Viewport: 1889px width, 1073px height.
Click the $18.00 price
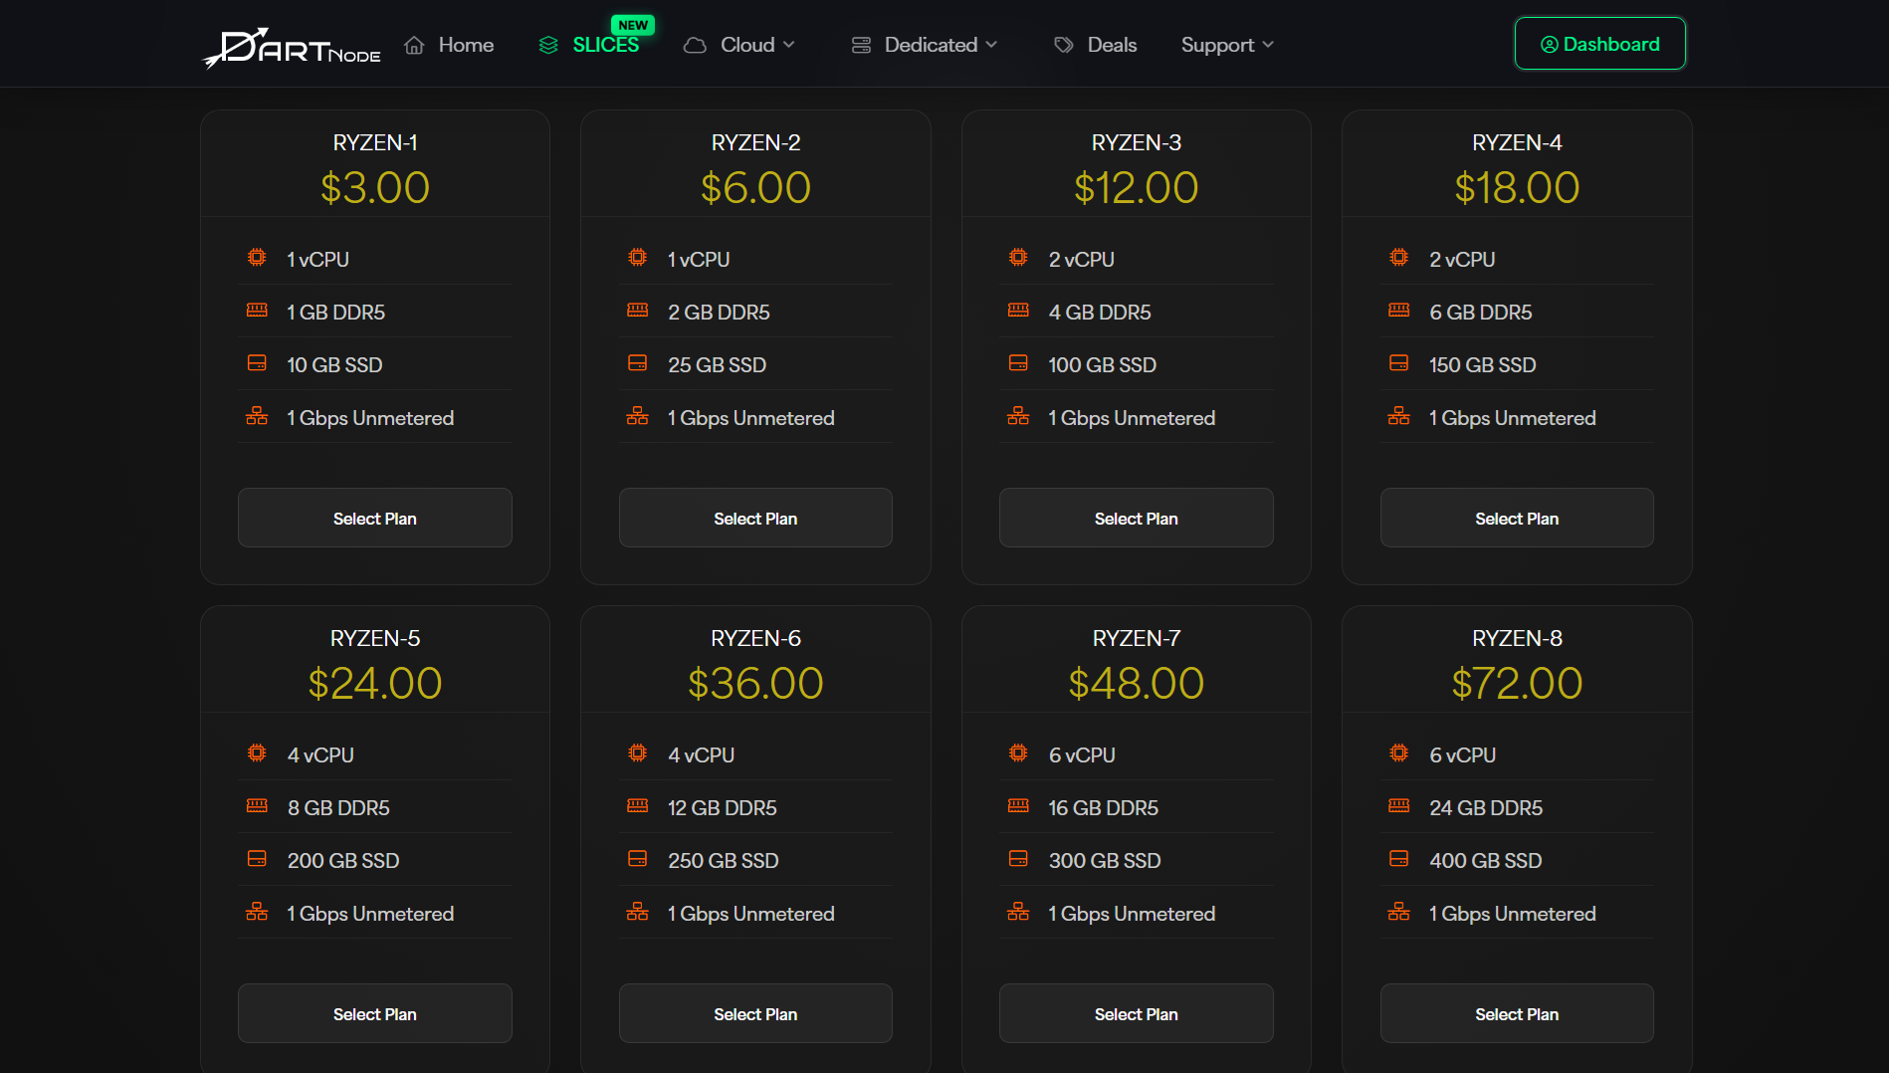(1517, 187)
